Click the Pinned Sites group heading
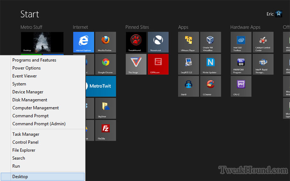The image size is (290, 181). point(137,27)
